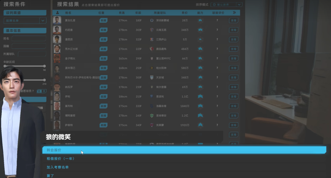Click 天安城 club badge icon
The image size is (331, 178).
(152, 77)
